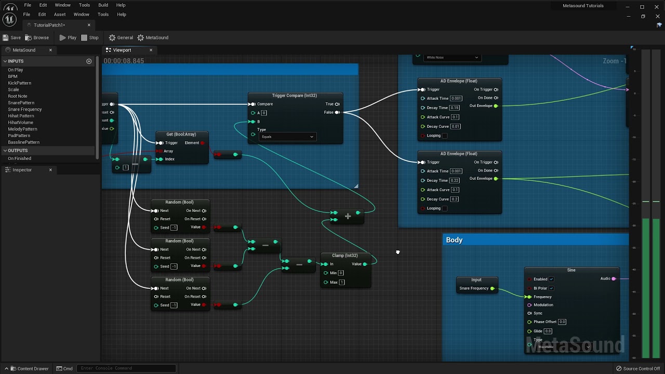The height and width of the screenshot is (374, 665).
Task: Close the Viewport tab
Action: (151, 50)
